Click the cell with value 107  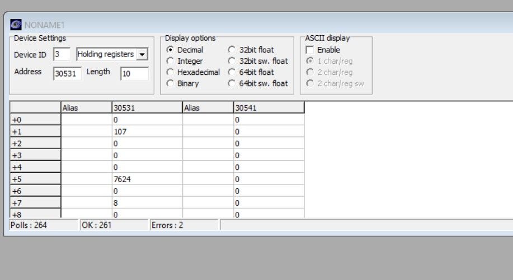pos(147,131)
